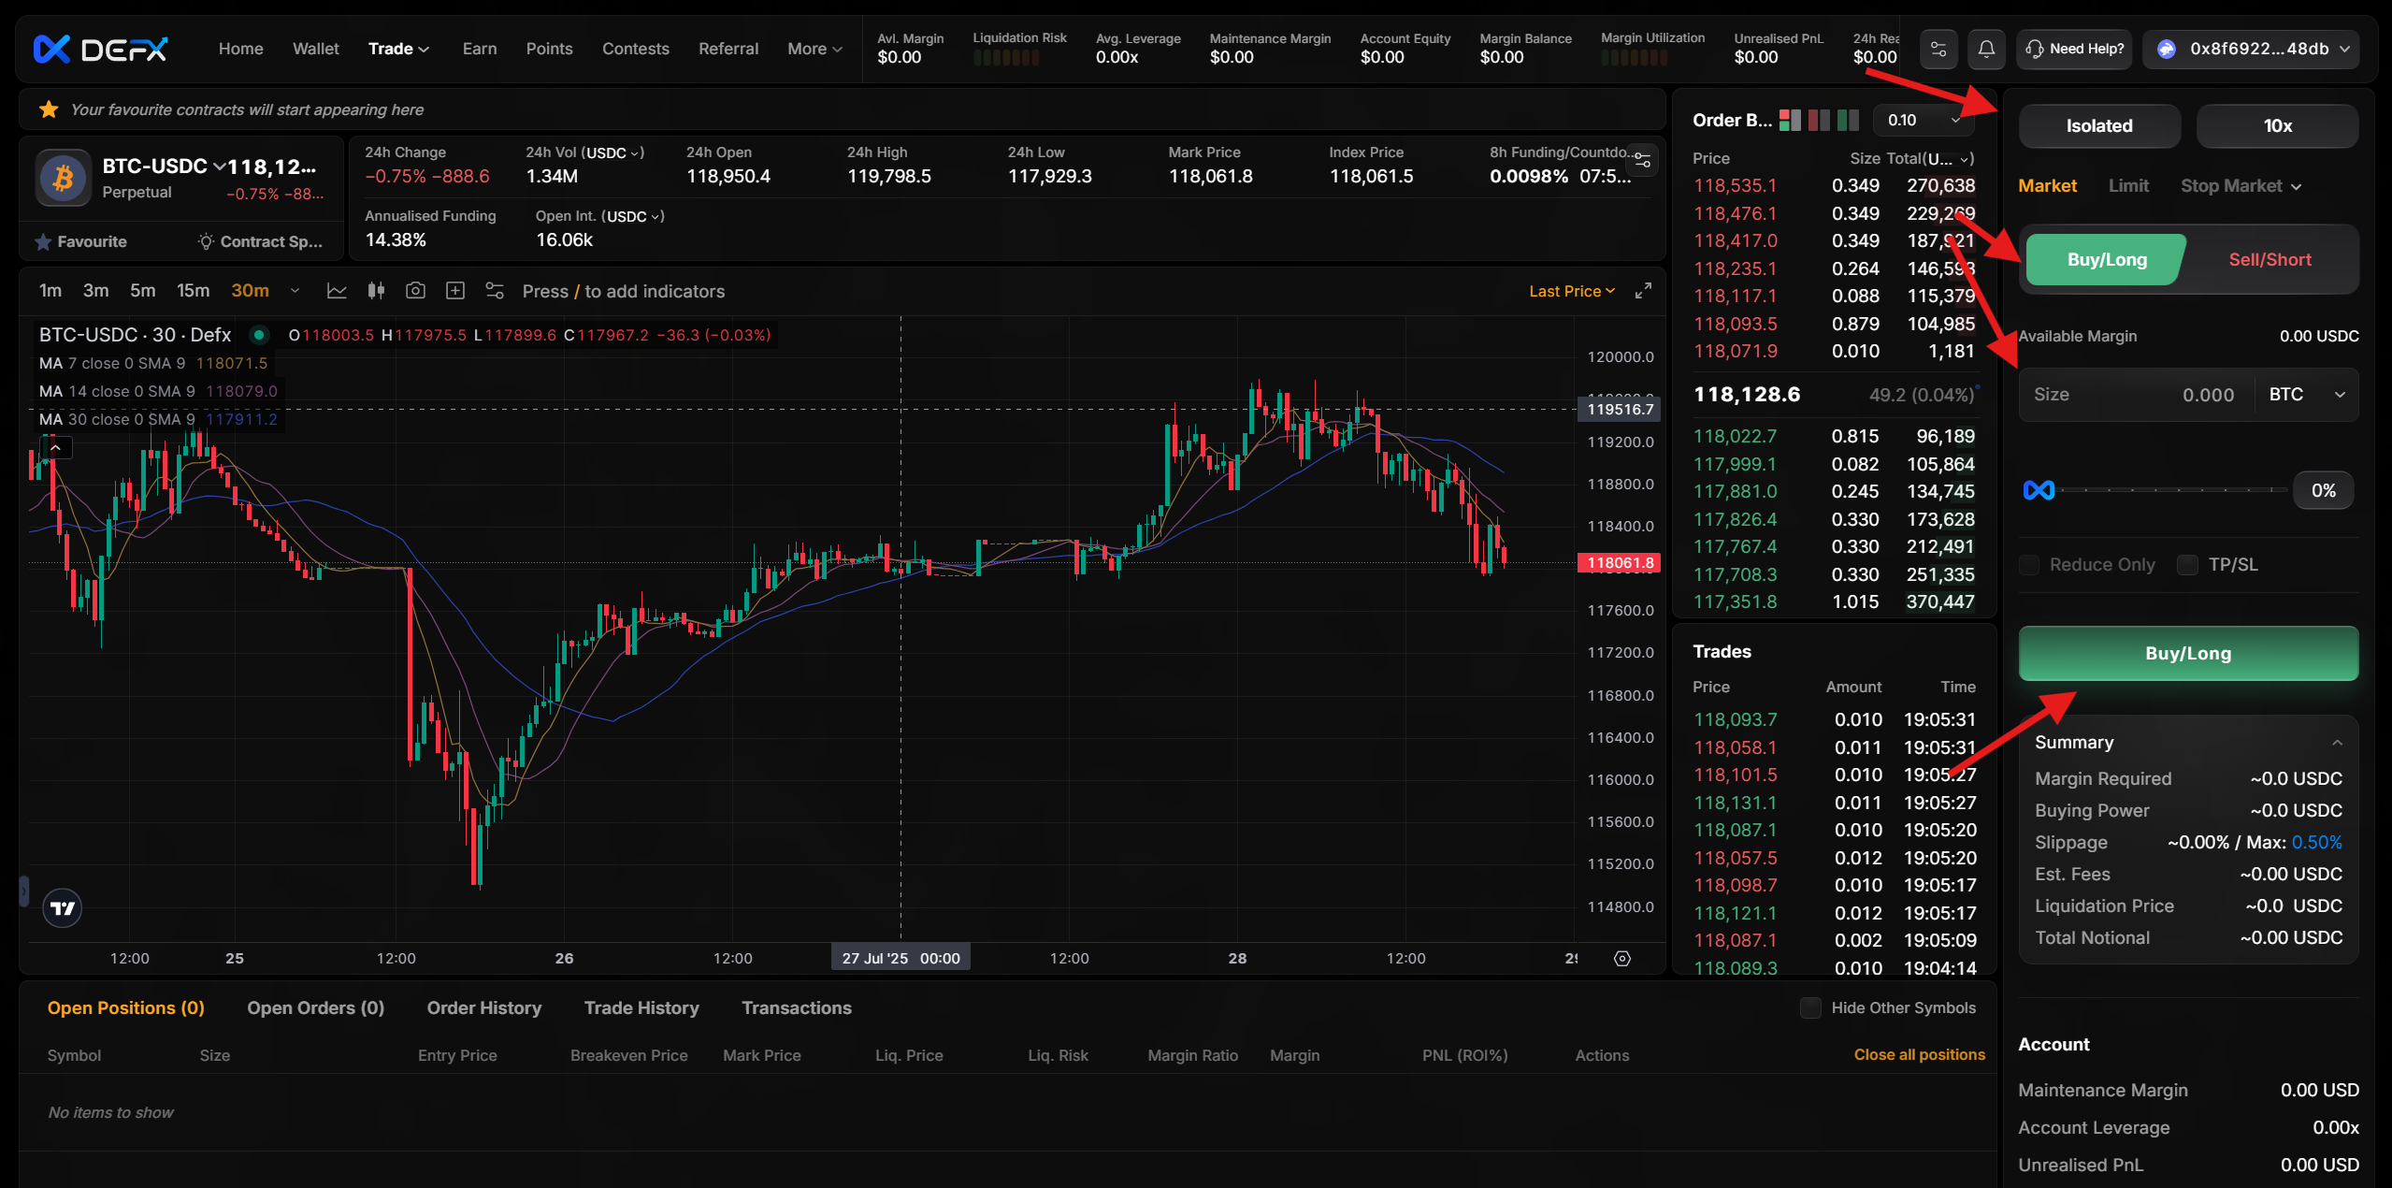The image size is (2392, 1188).
Task: Click Close all positions link
Action: (1919, 1054)
